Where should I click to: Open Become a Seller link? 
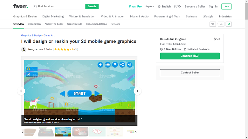(195, 6)
